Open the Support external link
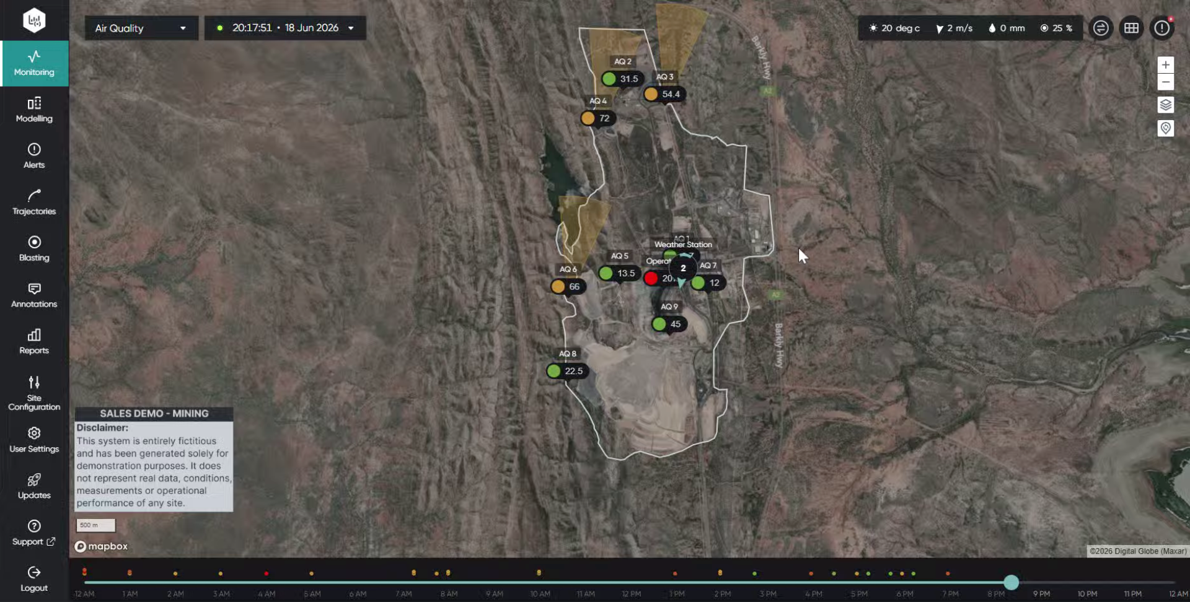Screen dimensions: 1190x602 34,533
